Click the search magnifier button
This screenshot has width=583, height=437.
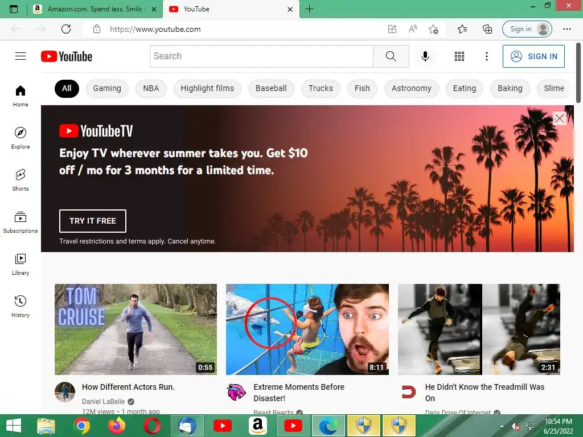[391, 56]
